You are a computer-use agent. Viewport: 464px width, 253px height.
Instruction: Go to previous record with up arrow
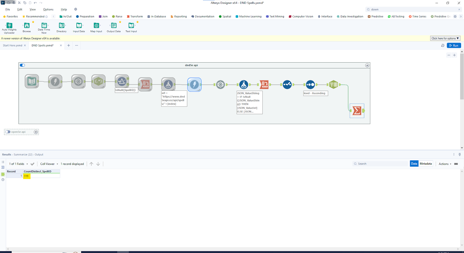[x=91, y=164]
